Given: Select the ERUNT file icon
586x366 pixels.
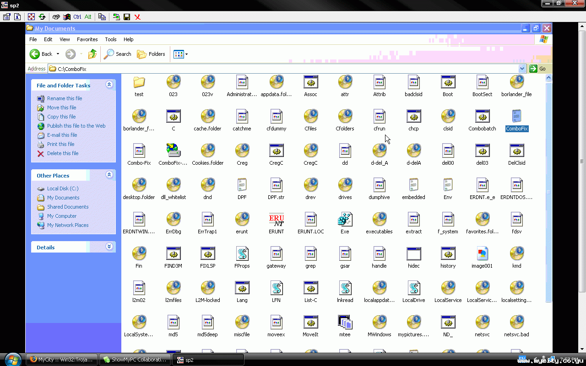Looking at the screenshot, I should (x=276, y=221).
